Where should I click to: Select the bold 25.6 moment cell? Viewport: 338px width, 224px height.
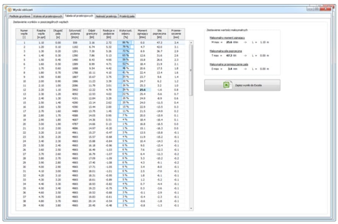pos(142,89)
